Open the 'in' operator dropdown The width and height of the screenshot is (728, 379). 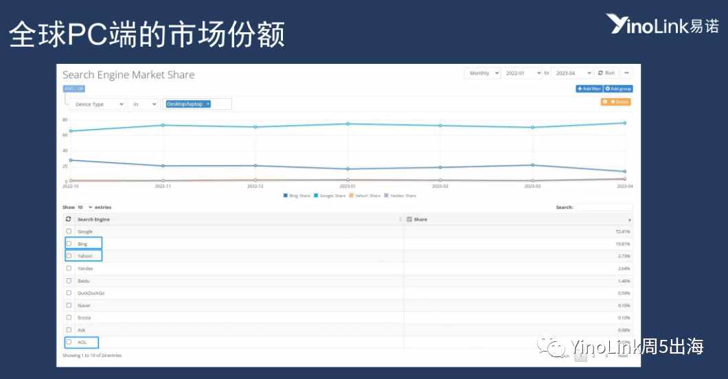(x=144, y=104)
